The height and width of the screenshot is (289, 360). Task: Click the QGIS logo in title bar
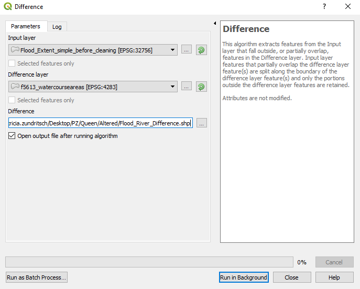point(8,7)
